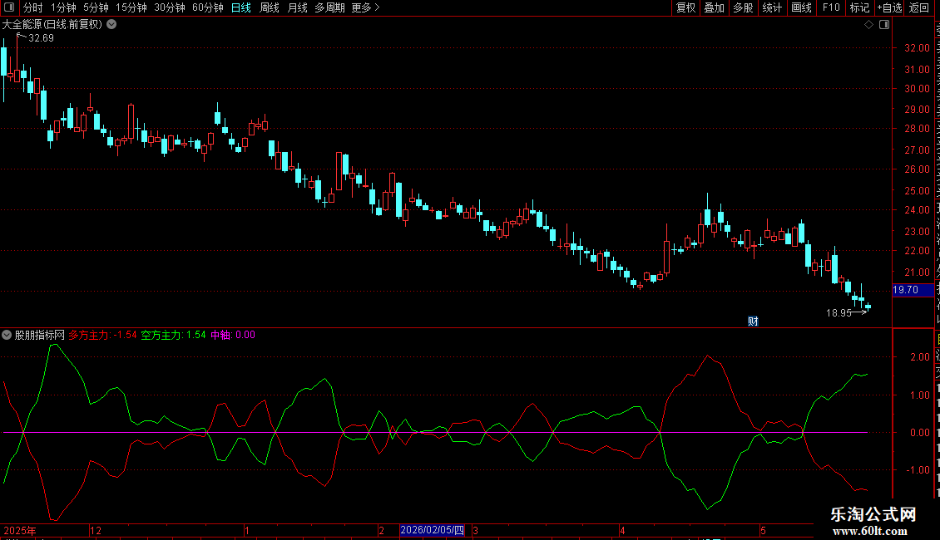Click 叠加 to overlay a stock
Image resolution: width=940 pixels, height=540 pixels.
[714, 7]
